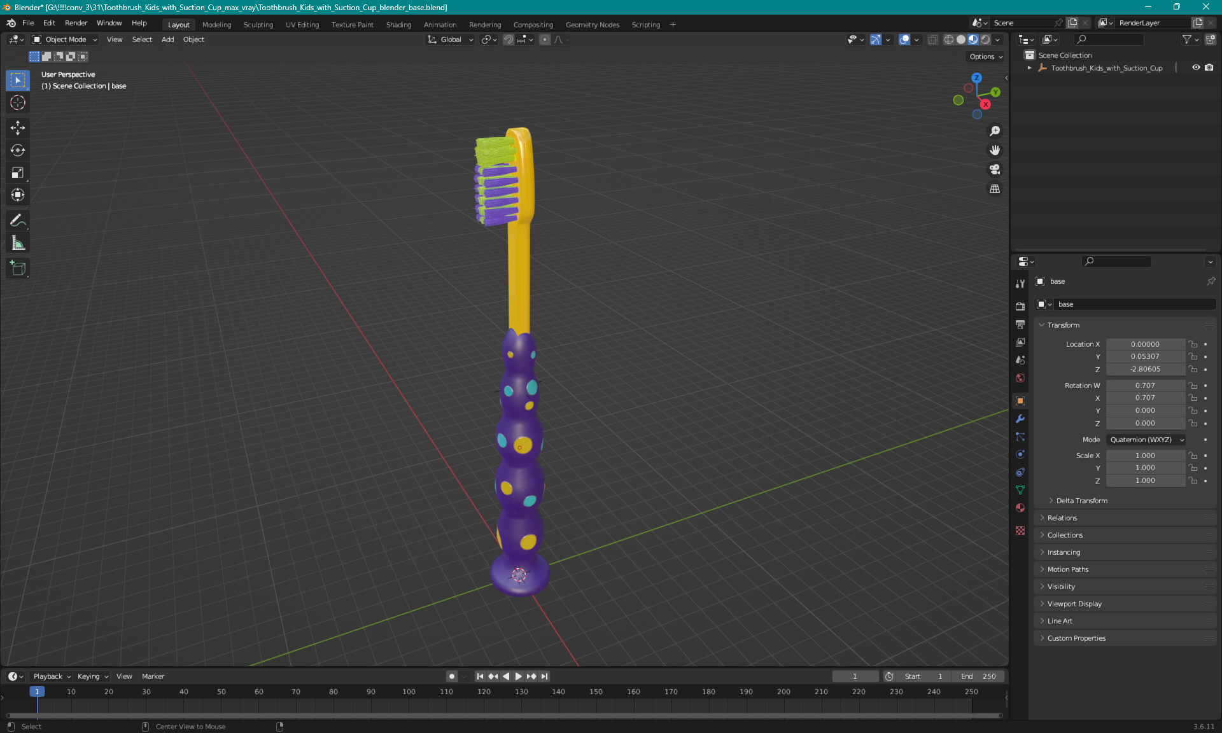The image size is (1222, 733).
Task: Open the File menu
Action: 28,23
